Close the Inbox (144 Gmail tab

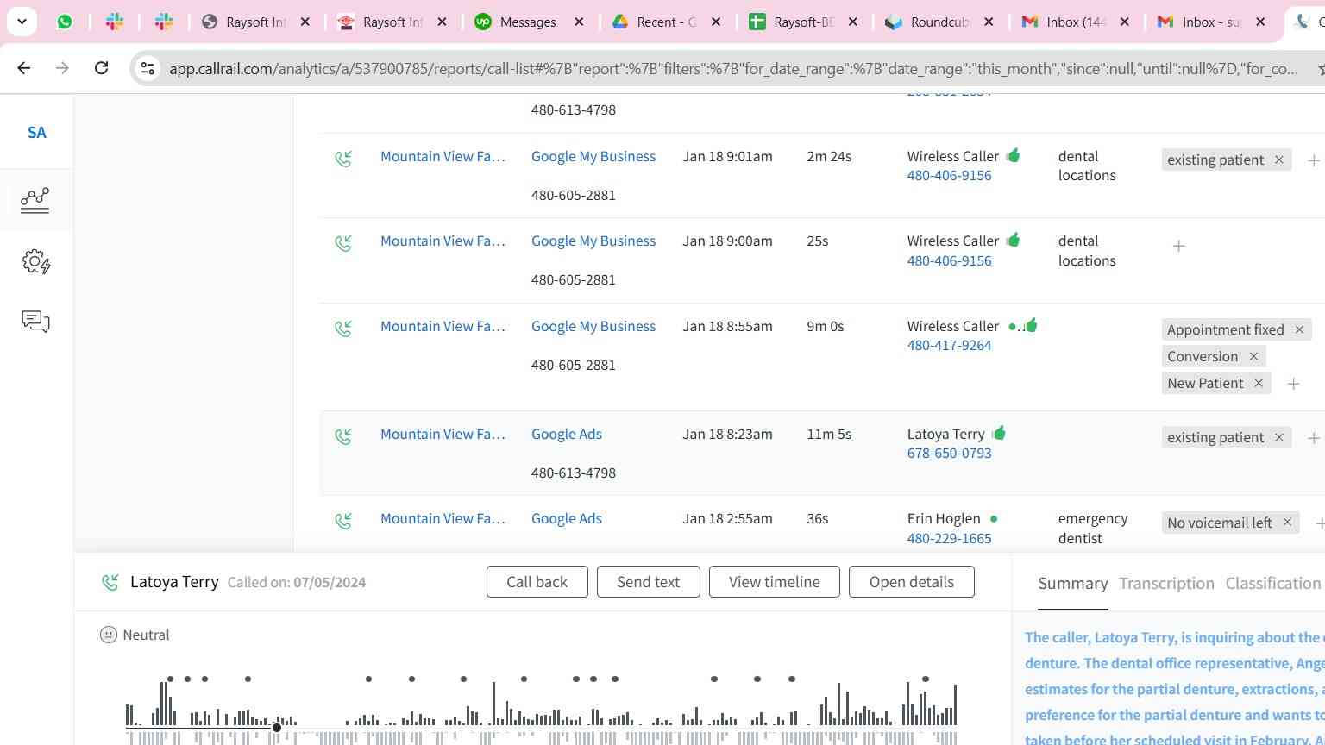(x=1124, y=22)
